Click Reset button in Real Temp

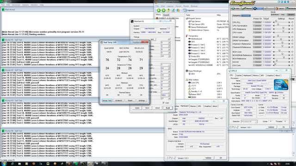click(130, 101)
